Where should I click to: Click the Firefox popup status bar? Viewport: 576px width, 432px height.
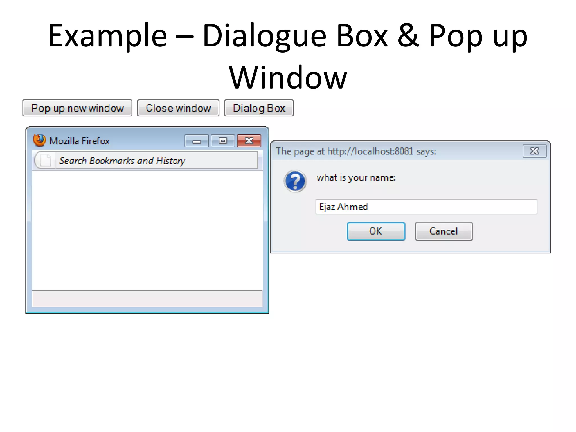click(x=147, y=299)
